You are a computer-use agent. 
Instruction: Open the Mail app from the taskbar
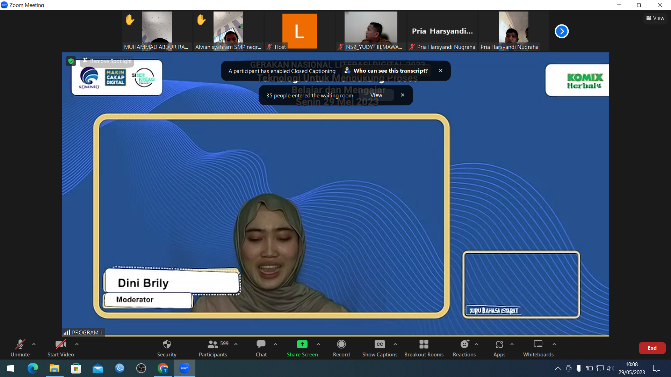coord(98,368)
